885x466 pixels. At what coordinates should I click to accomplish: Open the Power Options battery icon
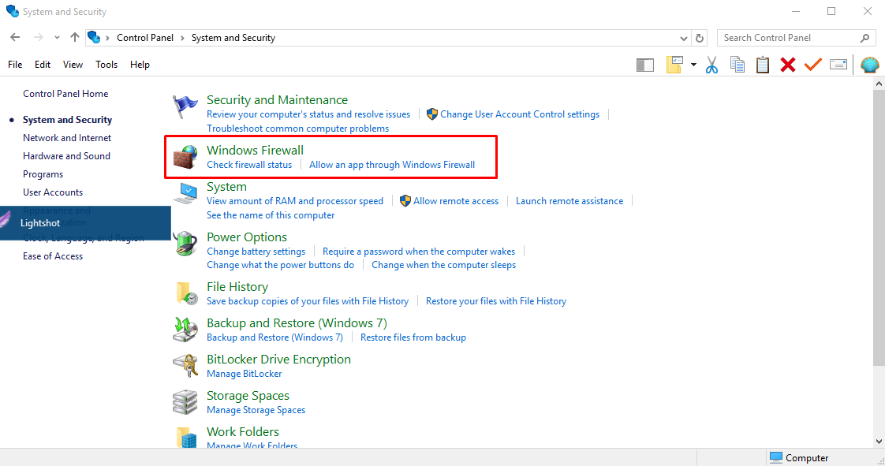pos(185,243)
